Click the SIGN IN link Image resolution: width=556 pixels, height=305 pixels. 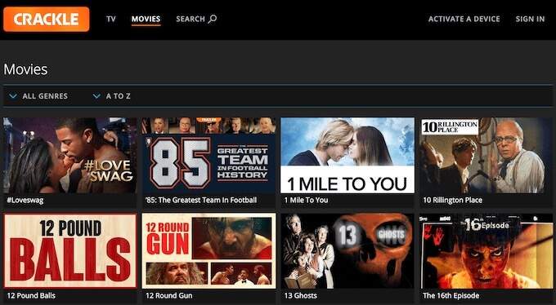tap(530, 19)
